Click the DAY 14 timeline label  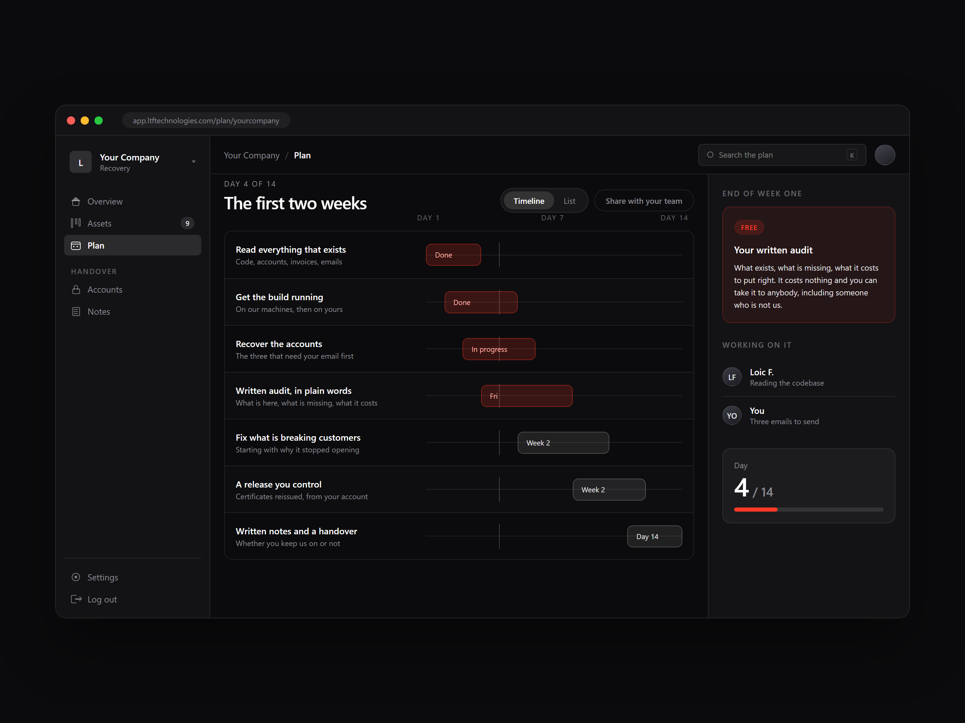pos(674,218)
